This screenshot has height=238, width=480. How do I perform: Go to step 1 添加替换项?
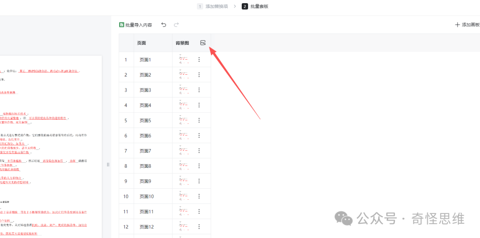coord(212,6)
